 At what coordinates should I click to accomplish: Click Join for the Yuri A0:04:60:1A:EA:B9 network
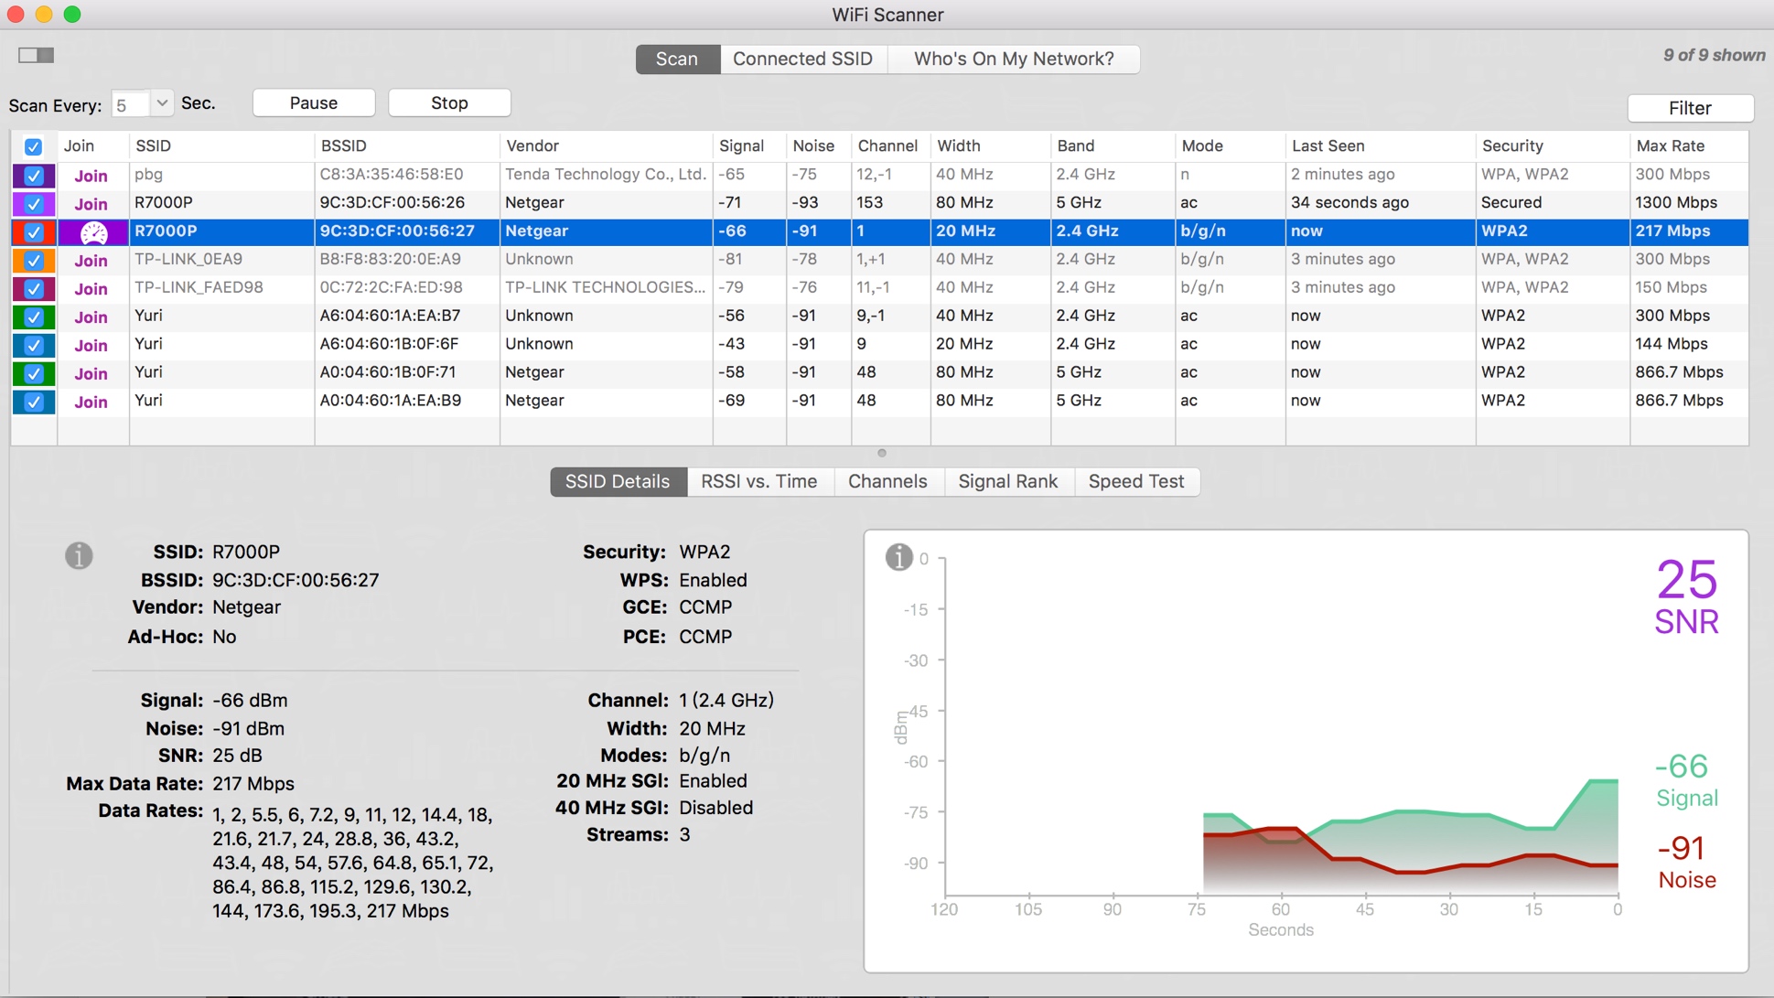(91, 402)
